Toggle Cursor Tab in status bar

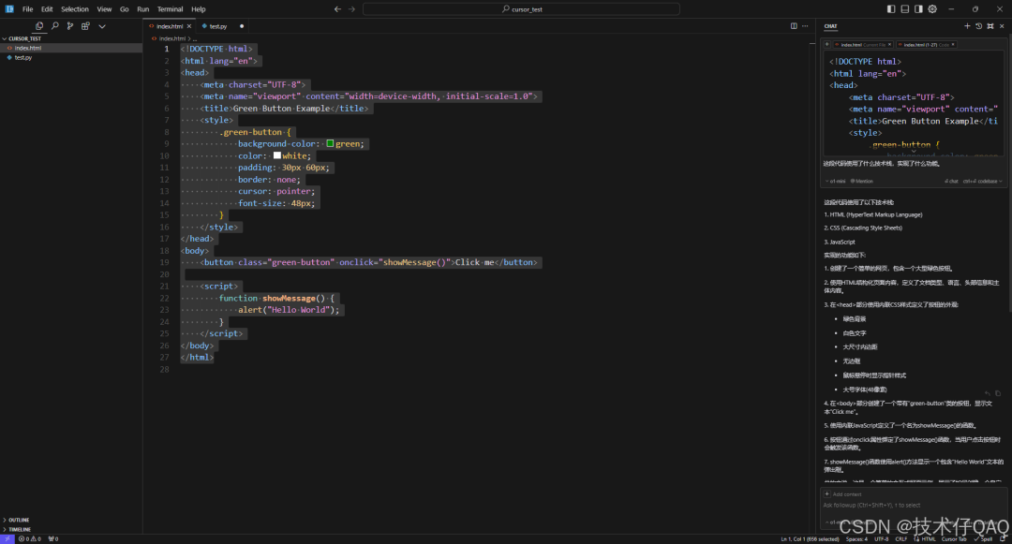(x=954, y=538)
